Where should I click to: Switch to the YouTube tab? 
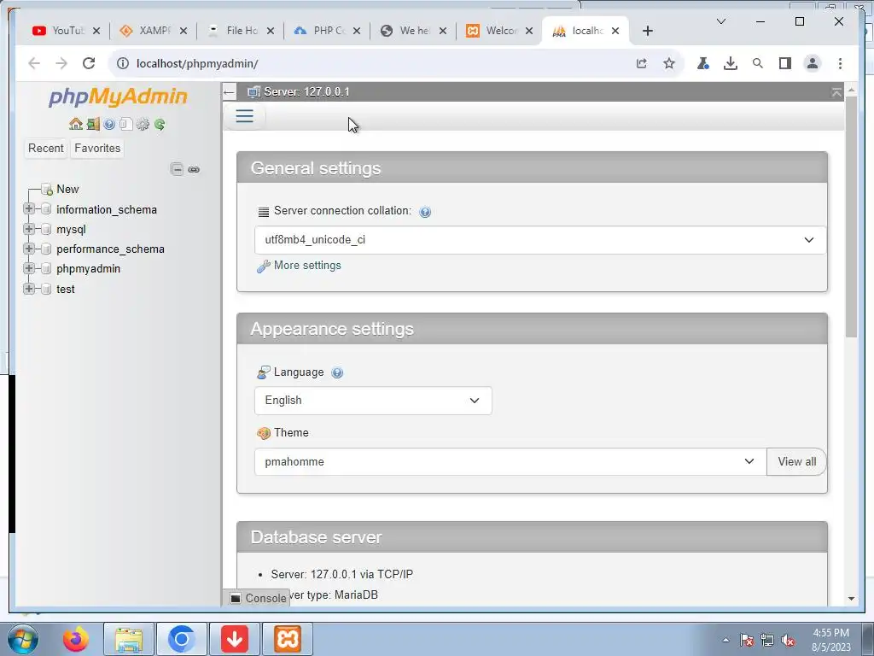click(x=59, y=31)
